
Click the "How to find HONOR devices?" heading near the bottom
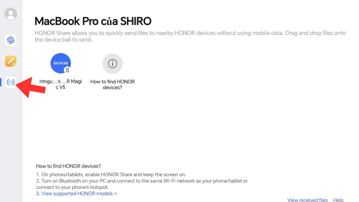coord(69,166)
